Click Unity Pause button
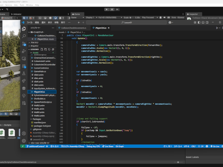The image size is (223, 167). pyautogui.click(x=112, y=9)
